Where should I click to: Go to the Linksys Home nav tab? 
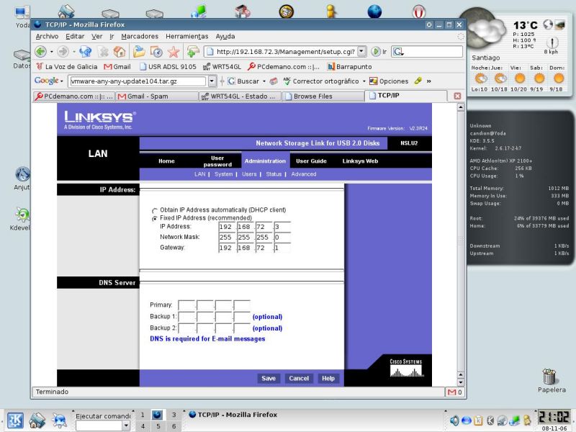click(166, 161)
